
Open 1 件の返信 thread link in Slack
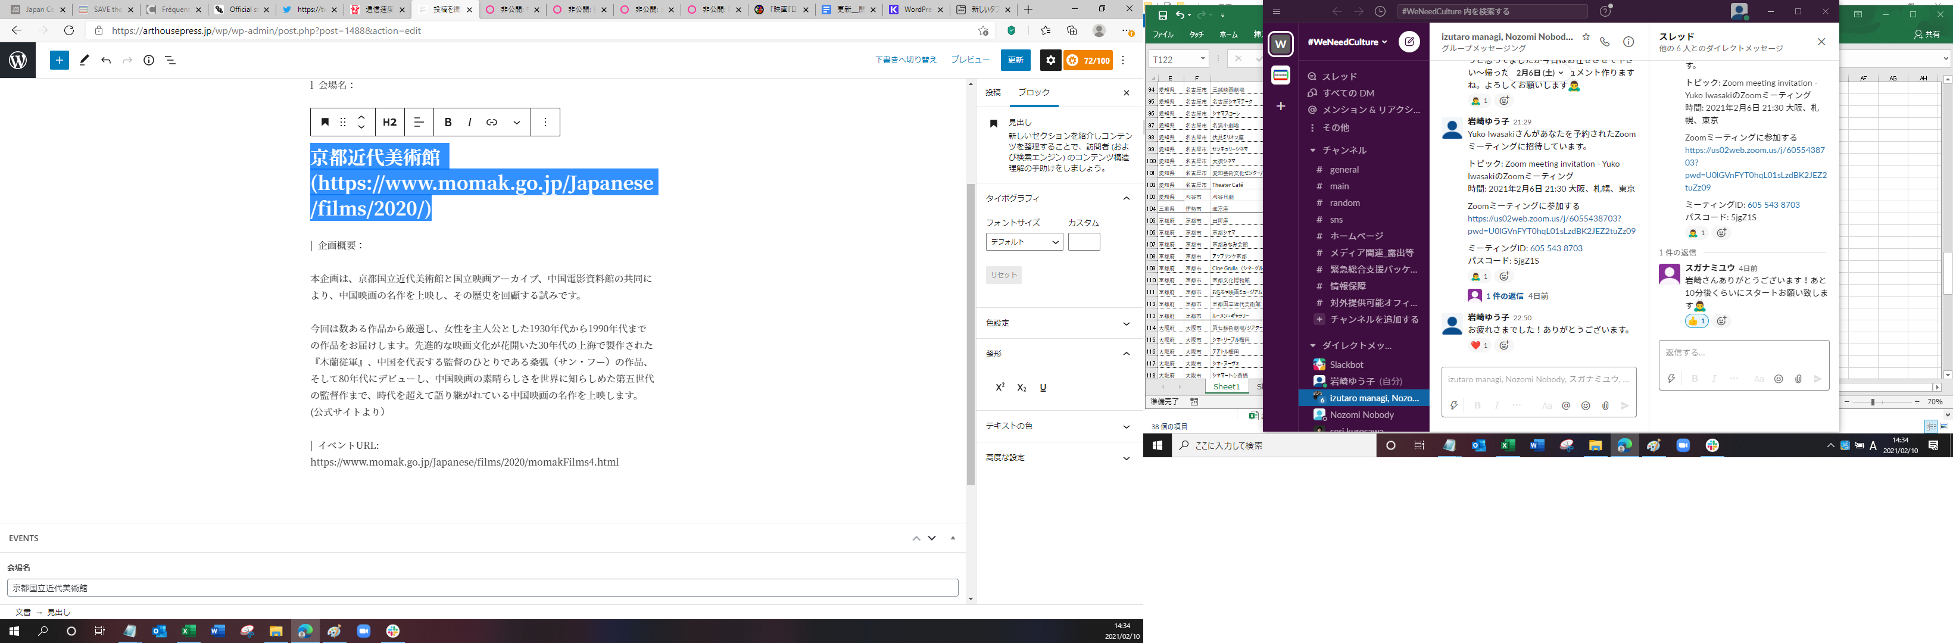click(1504, 296)
